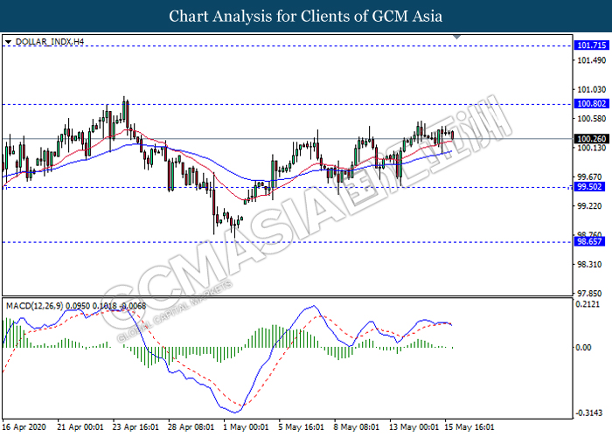Image resolution: width=612 pixels, height=437 pixels.
Task: Click the 23 Apr 16:01 time label
Action: point(136,427)
